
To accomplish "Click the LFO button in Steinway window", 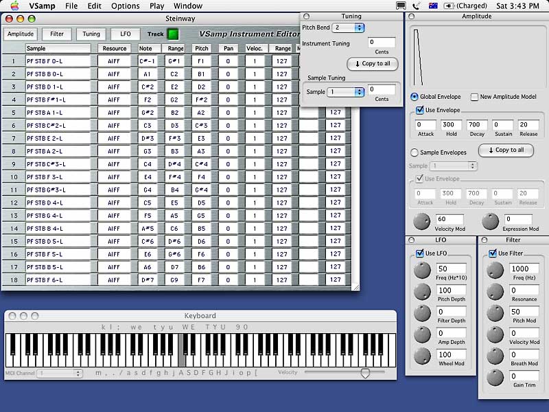I will [x=126, y=34].
